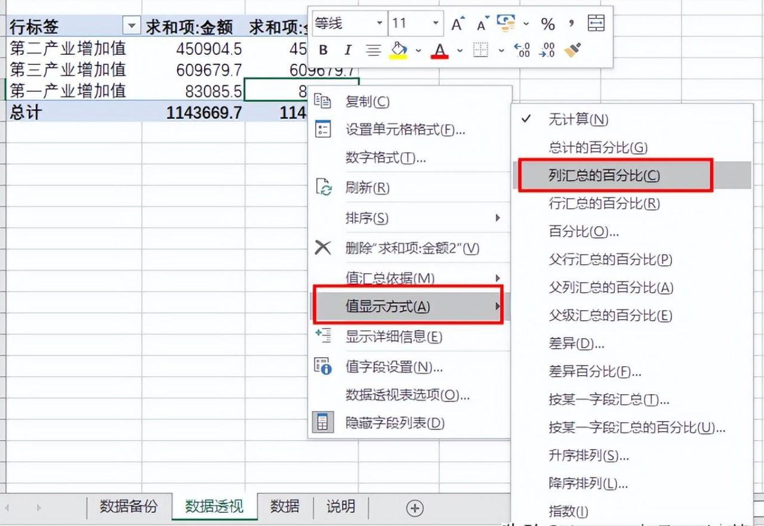764x526 pixels.
Task: Choose 差异百分比 option
Action: point(632,372)
